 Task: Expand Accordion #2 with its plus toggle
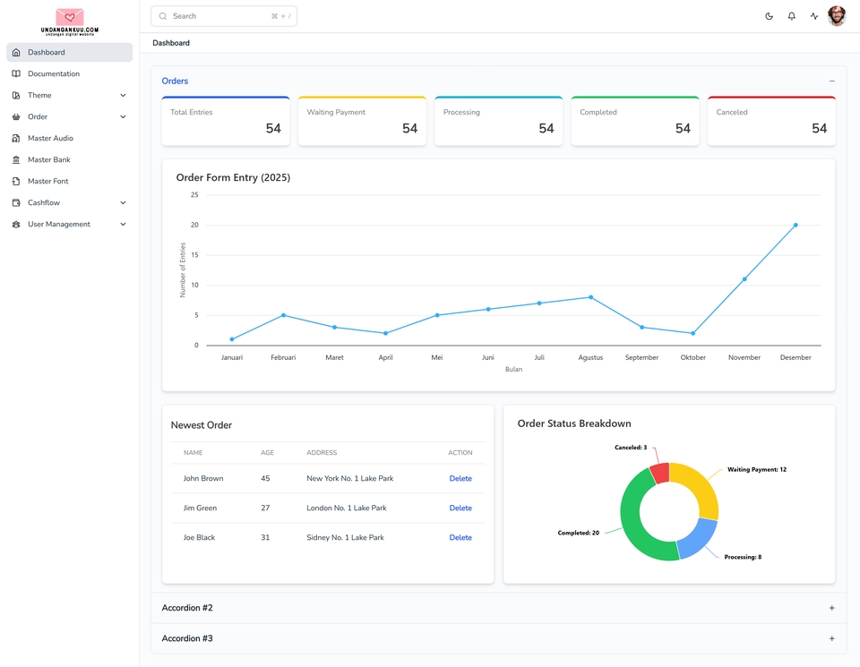[831, 607]
